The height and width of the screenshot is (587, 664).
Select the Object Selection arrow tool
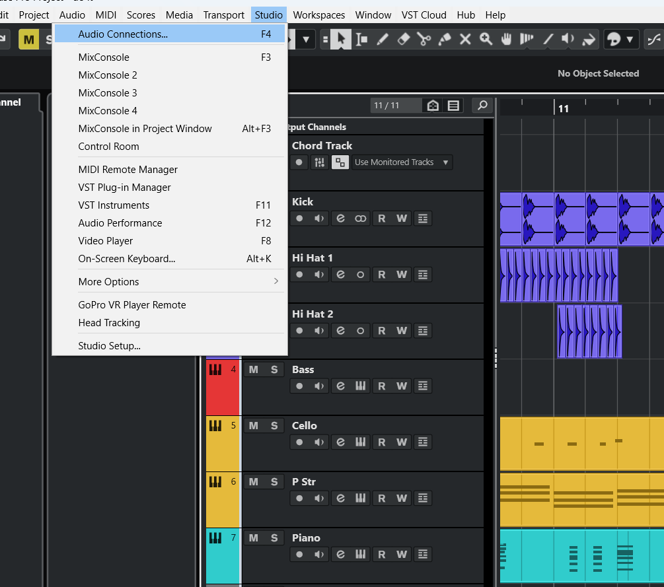341,40
